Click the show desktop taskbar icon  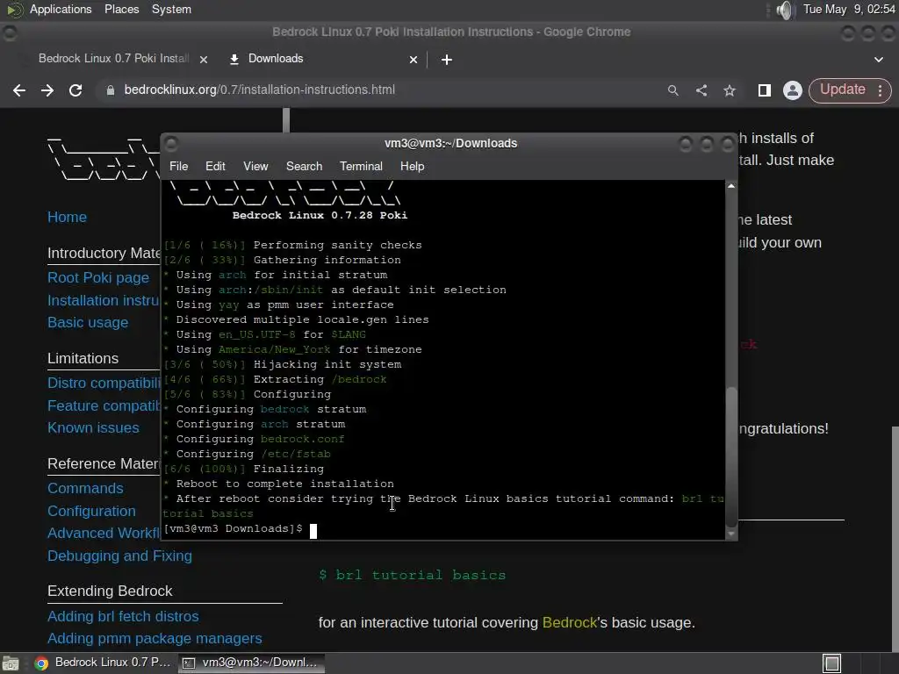[11, 663]
